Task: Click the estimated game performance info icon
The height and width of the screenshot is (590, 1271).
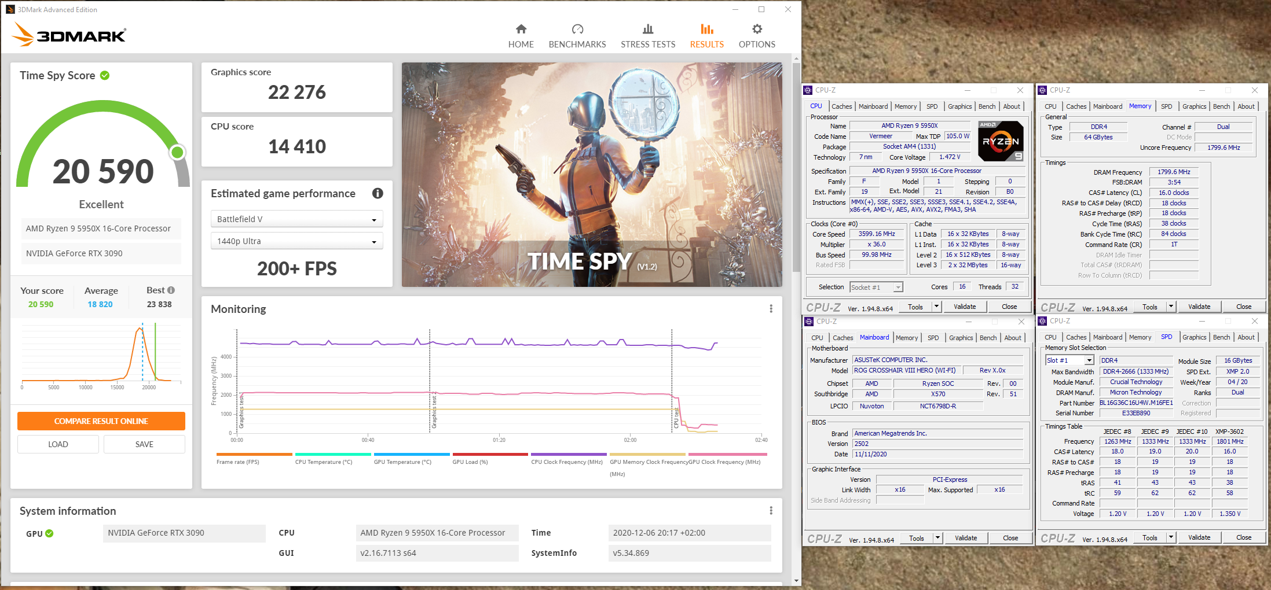Action: tap(378, 193)
